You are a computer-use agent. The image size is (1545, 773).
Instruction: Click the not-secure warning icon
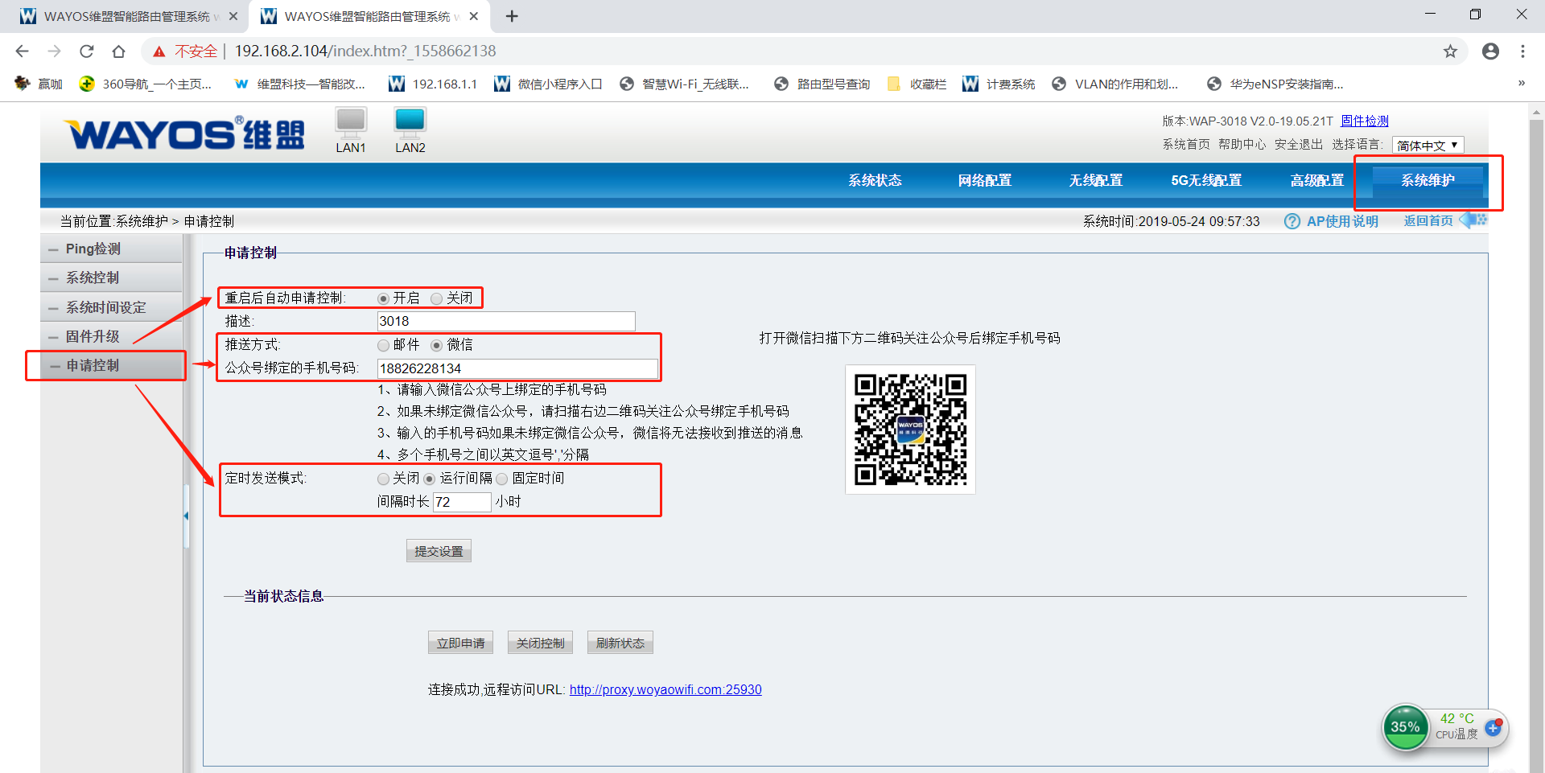coord(159,51)
